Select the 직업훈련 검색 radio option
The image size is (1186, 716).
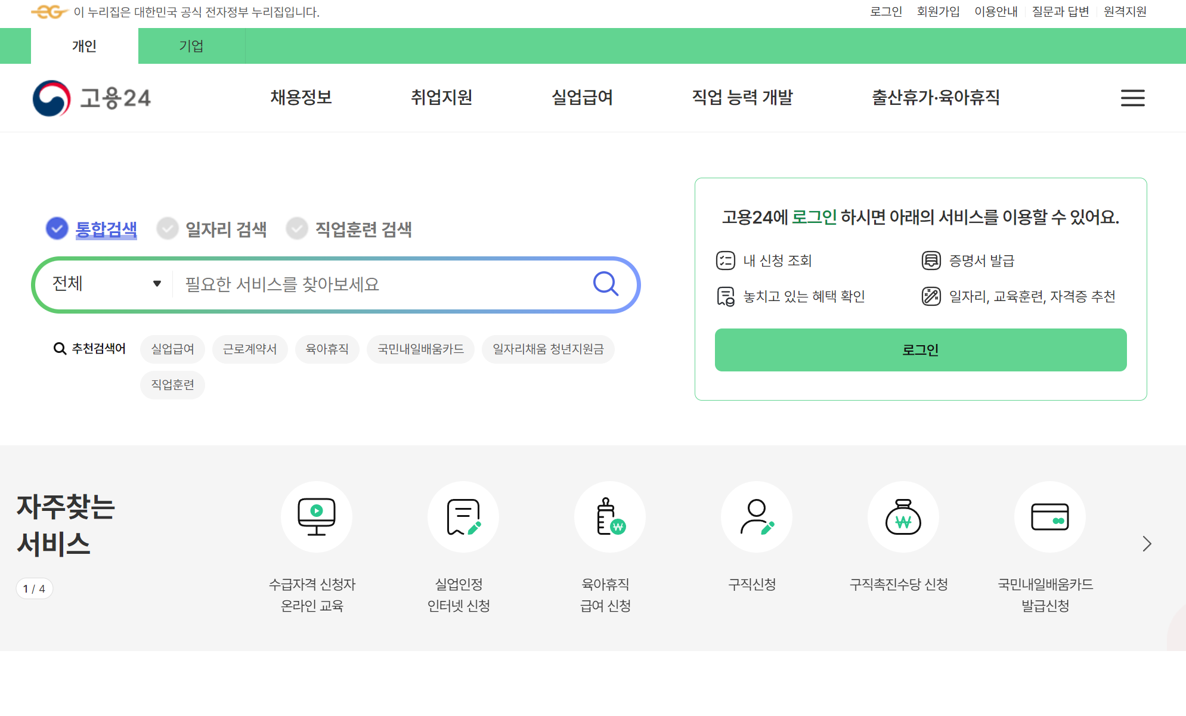tap(297, 228)
